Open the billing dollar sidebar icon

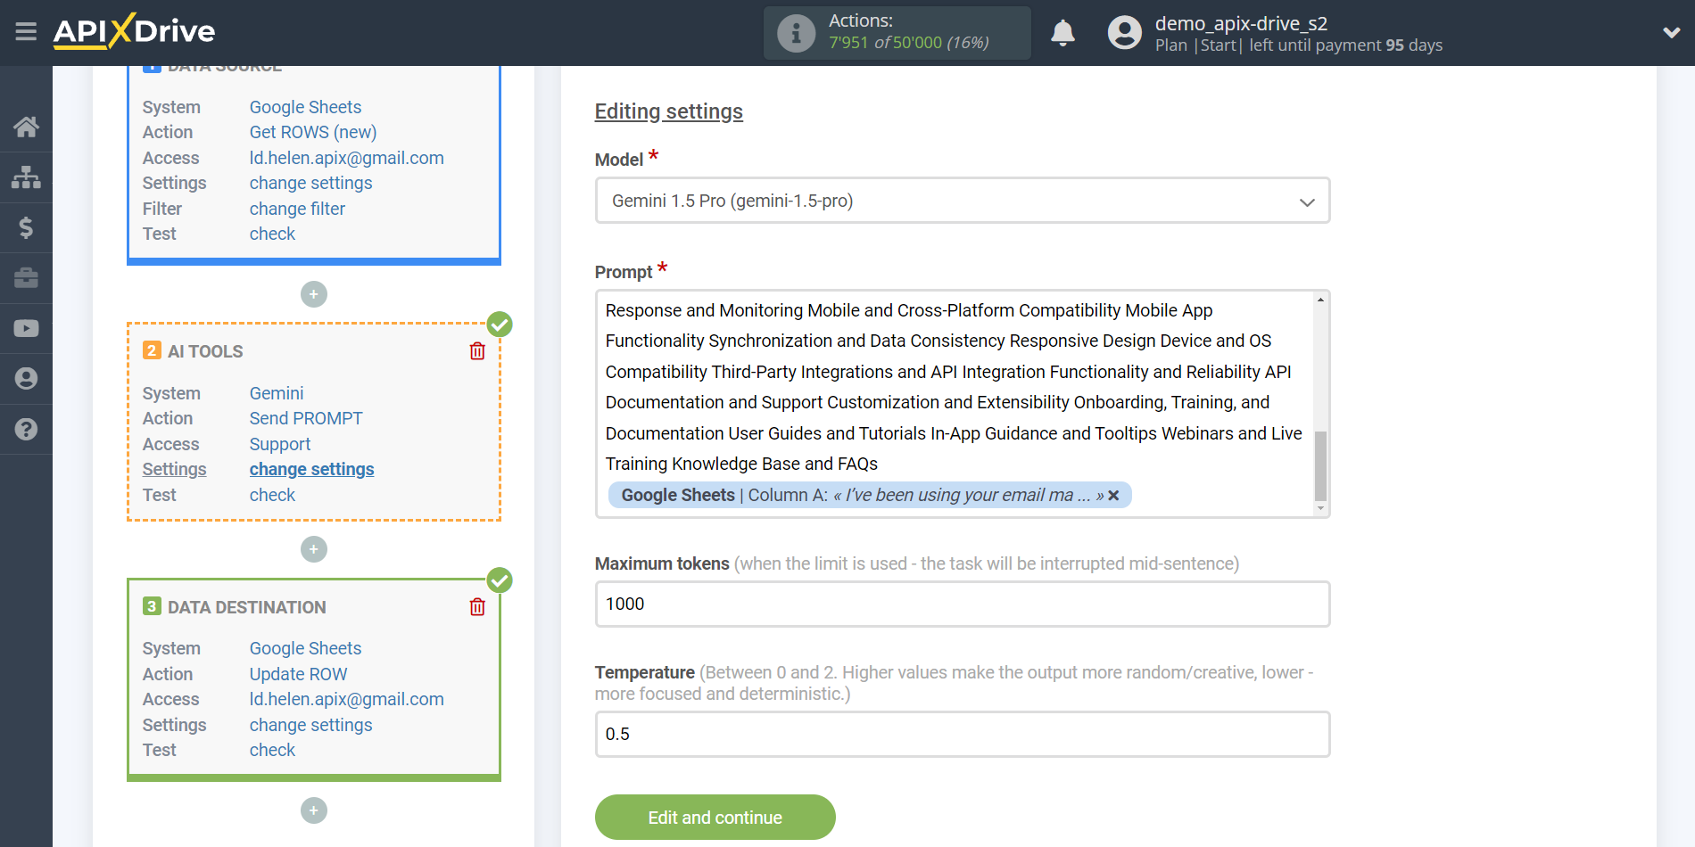click(x=26, y=227)
